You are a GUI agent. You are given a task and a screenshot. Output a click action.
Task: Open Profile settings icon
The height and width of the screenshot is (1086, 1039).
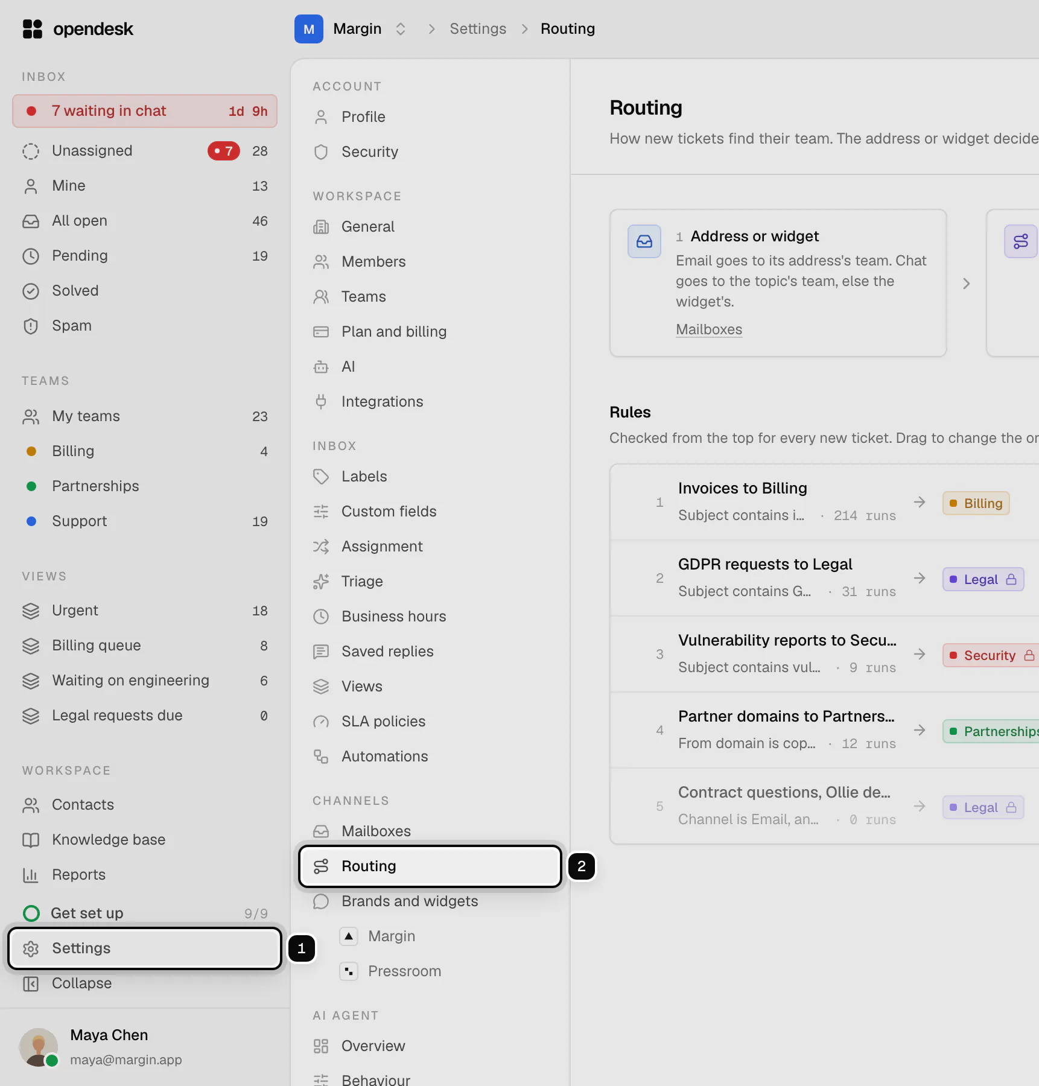coord(321,117)
